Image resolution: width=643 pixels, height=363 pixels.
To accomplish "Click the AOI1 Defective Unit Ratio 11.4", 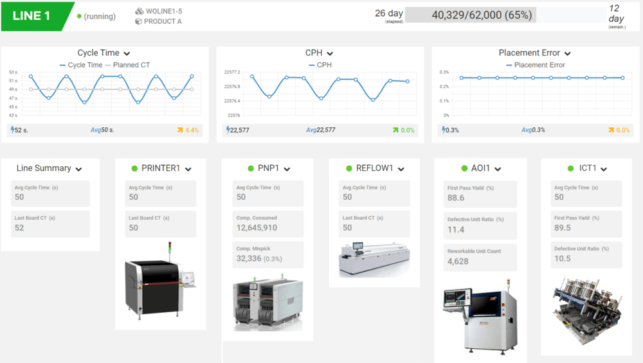I will click(456, 229).
